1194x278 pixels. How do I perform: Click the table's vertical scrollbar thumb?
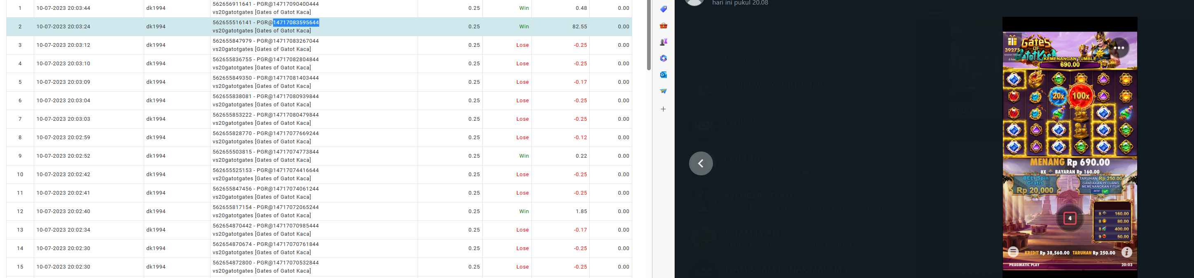click(x=649, y=34)
